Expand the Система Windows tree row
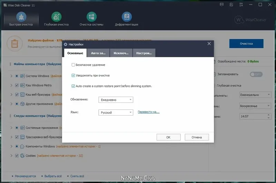 tap(11, 76)
